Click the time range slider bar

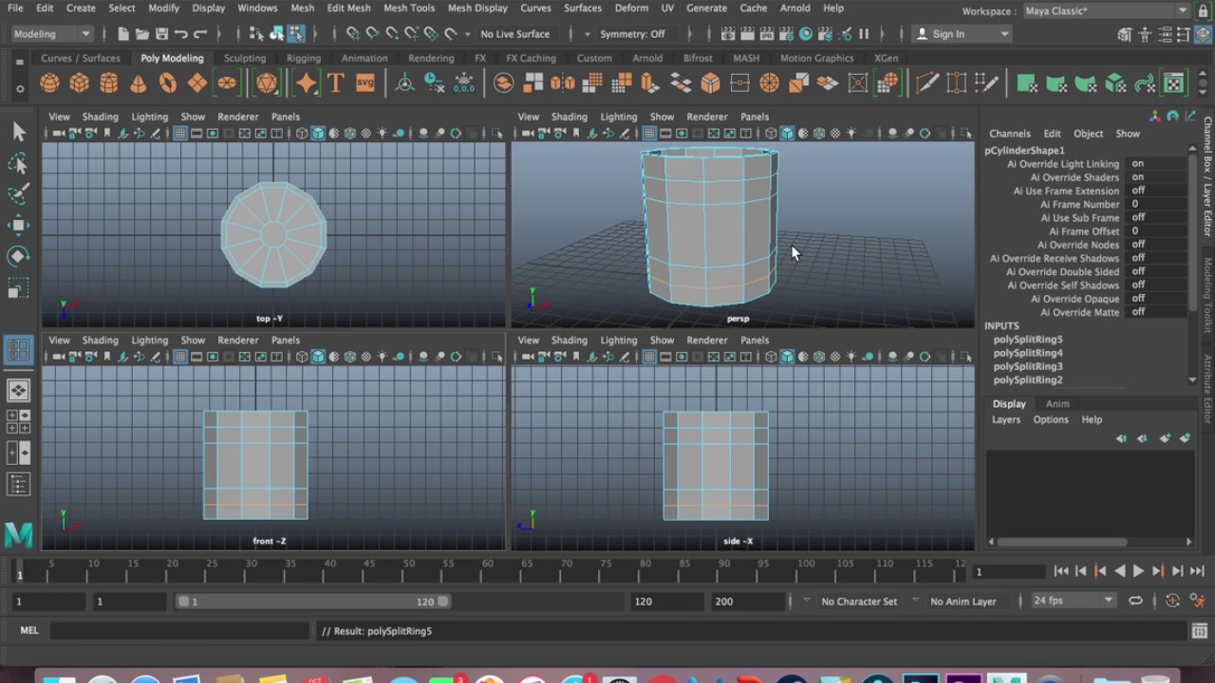313,601
